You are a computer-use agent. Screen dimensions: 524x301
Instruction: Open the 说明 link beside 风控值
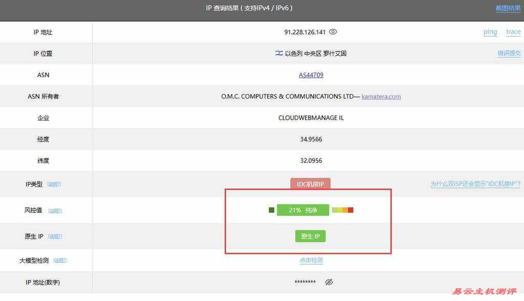coord(55,211)
